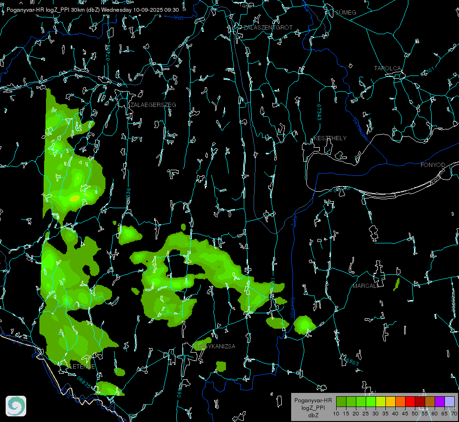
Task: Click the MARCALI city label
Action: pyautogui.click(x=365, y=286)
